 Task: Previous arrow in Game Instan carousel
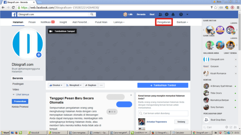pos(204,30)
